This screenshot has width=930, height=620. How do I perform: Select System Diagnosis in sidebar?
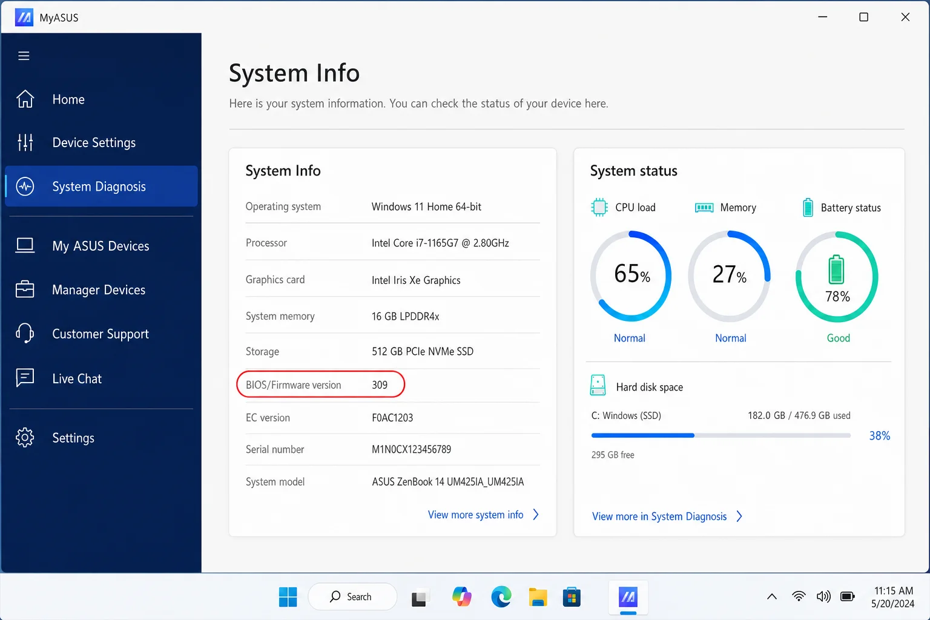(x=102, y=186)
